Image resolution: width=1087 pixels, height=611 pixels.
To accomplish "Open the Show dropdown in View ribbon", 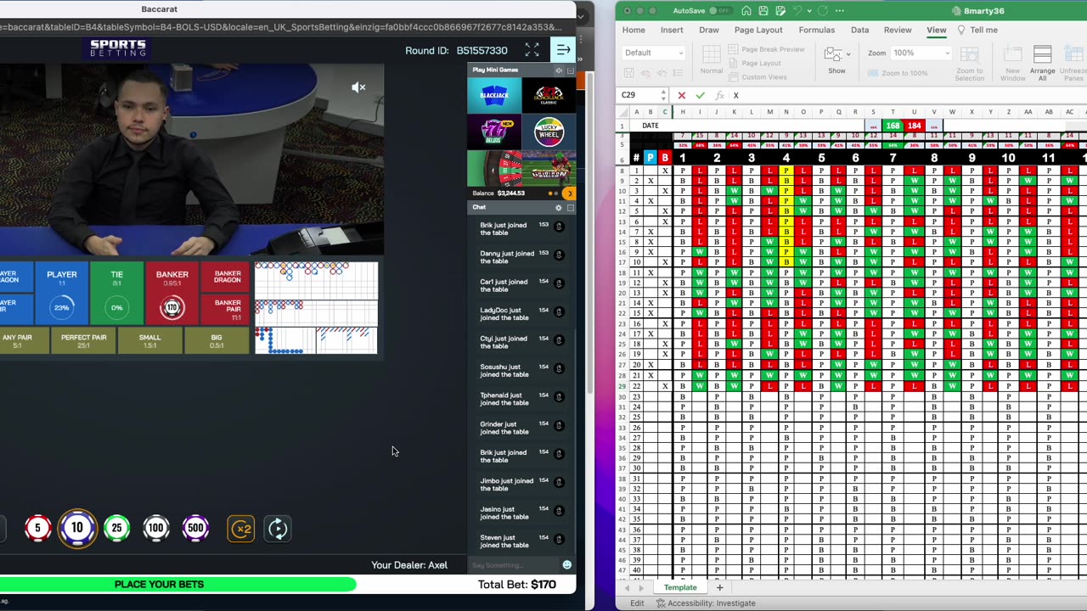I will [x=836, y=60].
